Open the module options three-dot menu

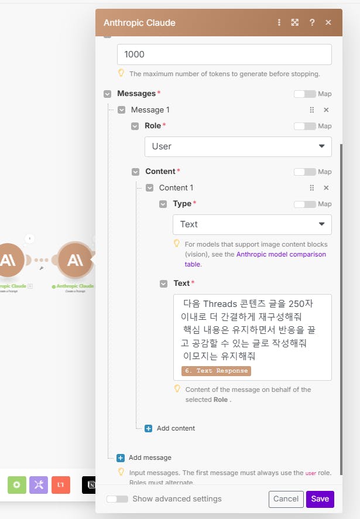(x=279, y=22)
